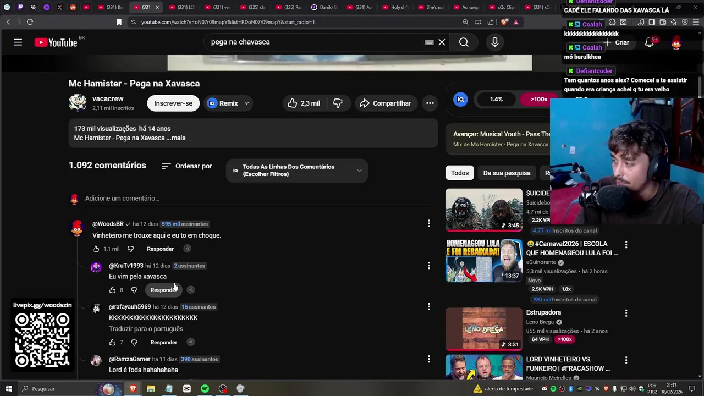This screenshot has width=704, height=396.
Task: Open the Carnaval2026 Lula video thumbnail
Action: click(x=484, y=260)
